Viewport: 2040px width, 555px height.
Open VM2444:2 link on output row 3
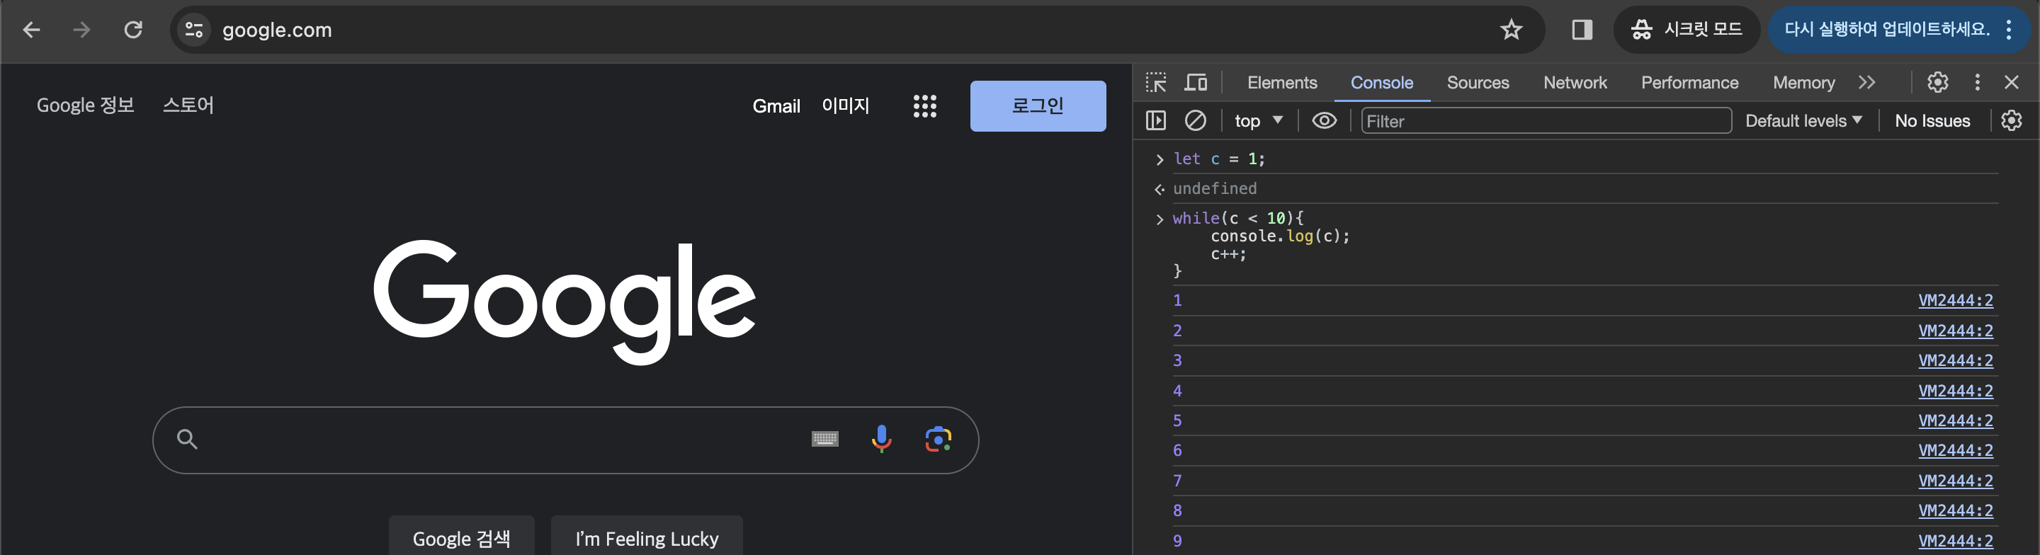coord(1955,360)
